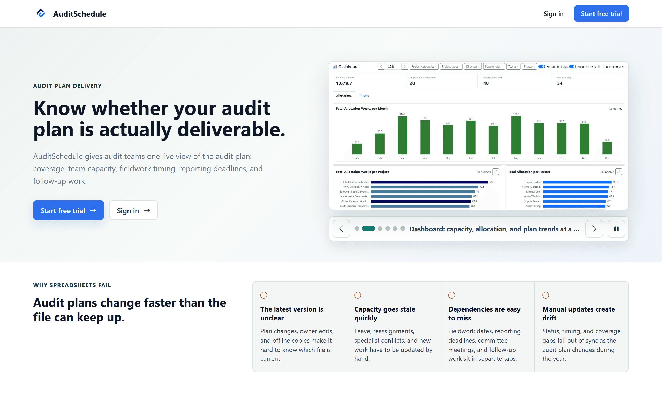Viewport: 662px width, 414px height.
Task: Click the Avg per project 54 card
Action: point(589,80)
